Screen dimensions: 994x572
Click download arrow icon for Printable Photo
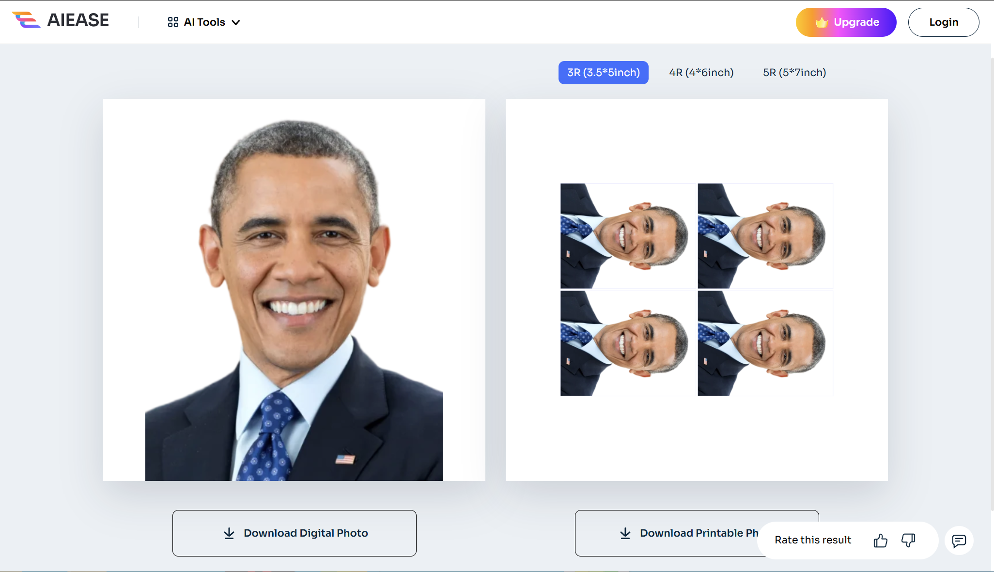[625, 533]
